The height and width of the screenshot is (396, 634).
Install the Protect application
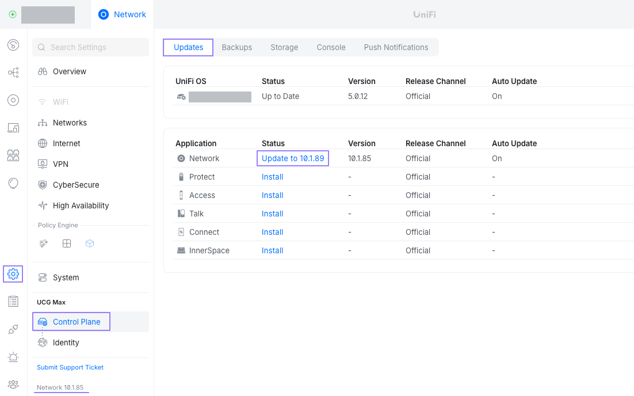(272, 177)
